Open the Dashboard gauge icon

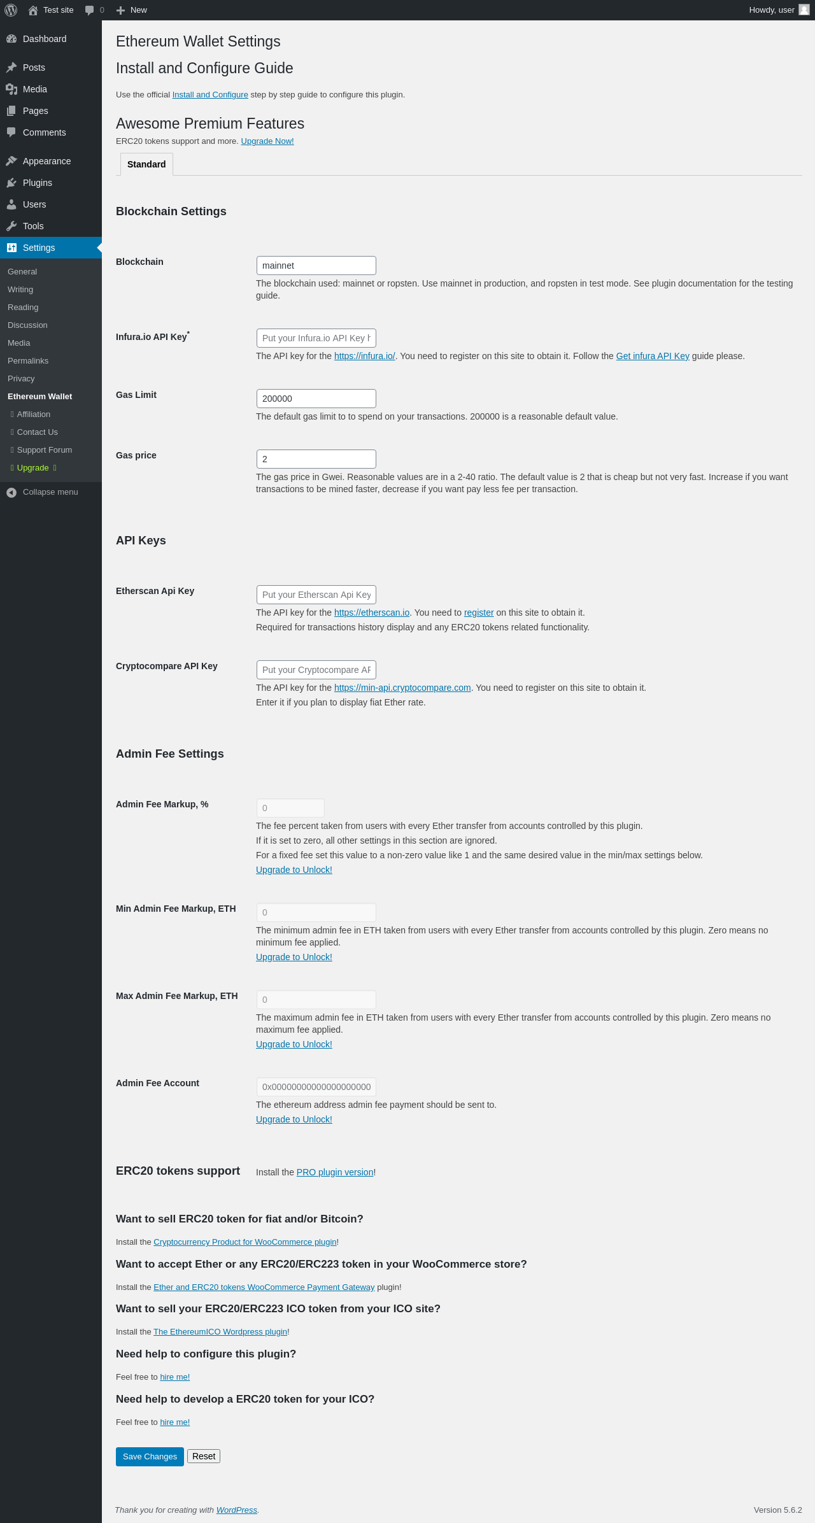coord(11,39)
